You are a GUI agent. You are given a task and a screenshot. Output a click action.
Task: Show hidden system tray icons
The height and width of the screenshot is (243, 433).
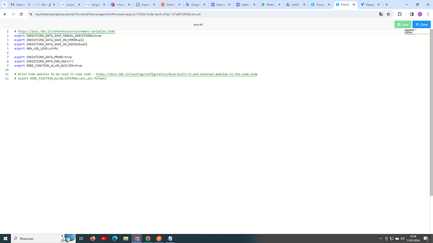tap(381, 239)
